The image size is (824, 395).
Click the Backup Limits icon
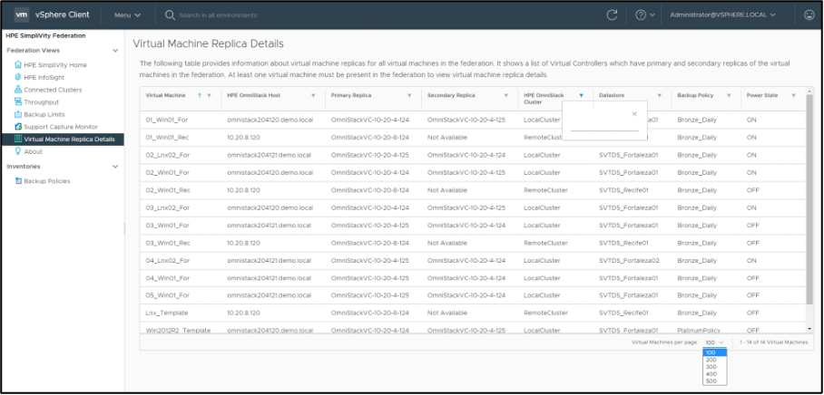point(18,114)
